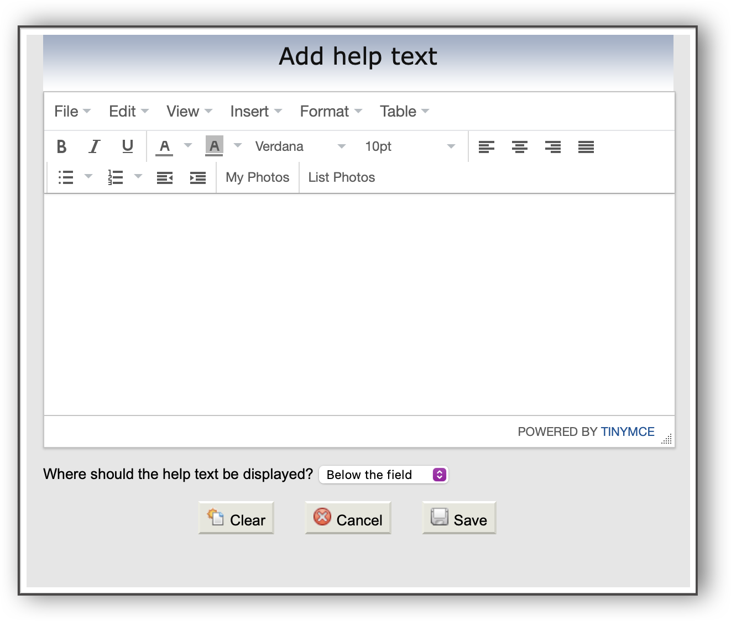731x621 pixels.
Task: Click the My Photos button
Action: click(258, 177)
